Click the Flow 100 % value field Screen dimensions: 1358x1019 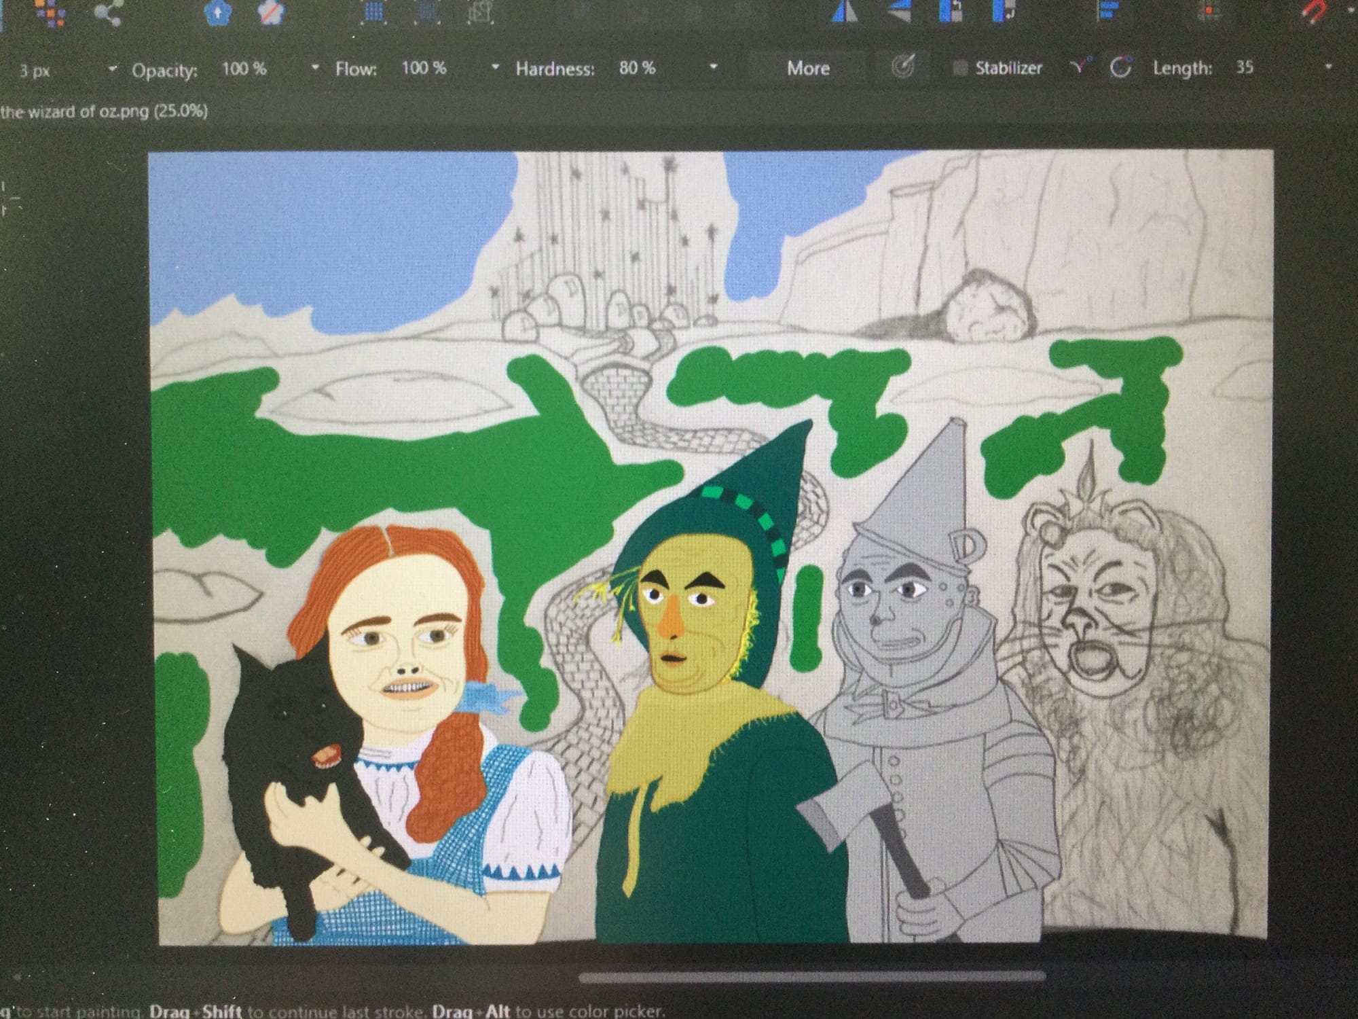click(424, 69)
